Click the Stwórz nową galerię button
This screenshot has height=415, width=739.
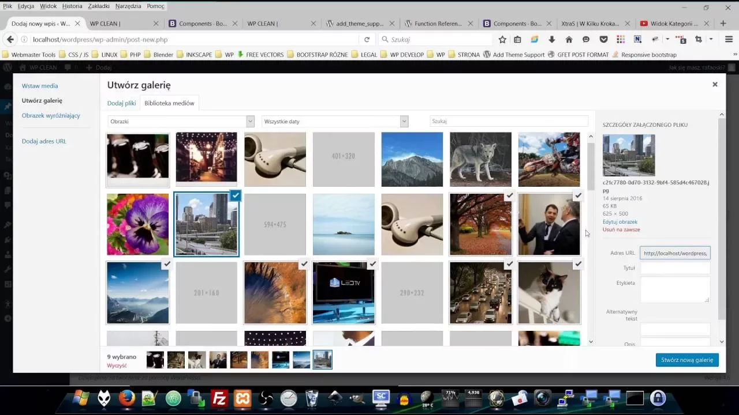click(687, 360)
